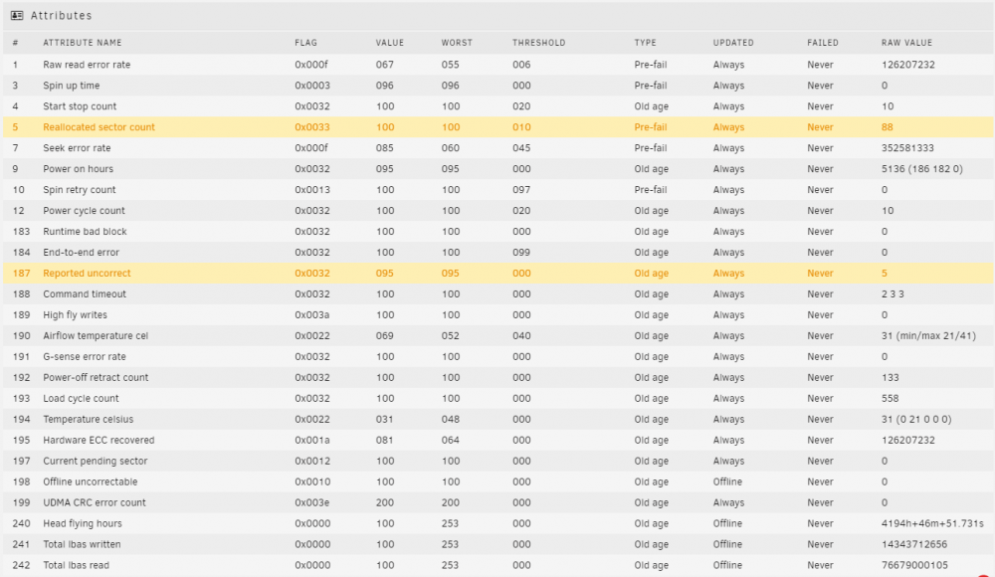Select the Seek error rate attribute
The image size is (995, 577).
(x=77, y=148)
